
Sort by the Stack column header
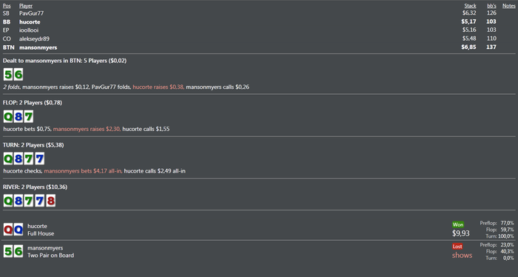pos(470,6)
